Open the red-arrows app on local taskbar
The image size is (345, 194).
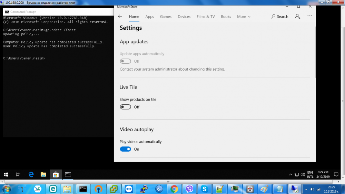point(250,189)
